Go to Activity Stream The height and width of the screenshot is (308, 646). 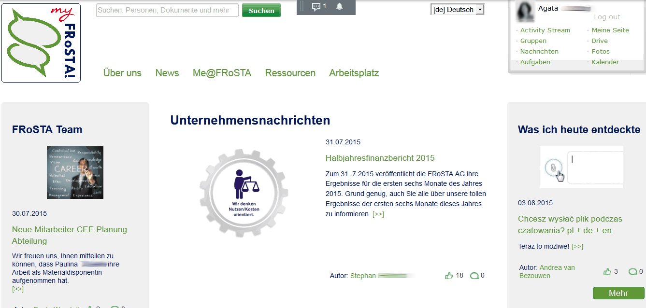(545, 30)
